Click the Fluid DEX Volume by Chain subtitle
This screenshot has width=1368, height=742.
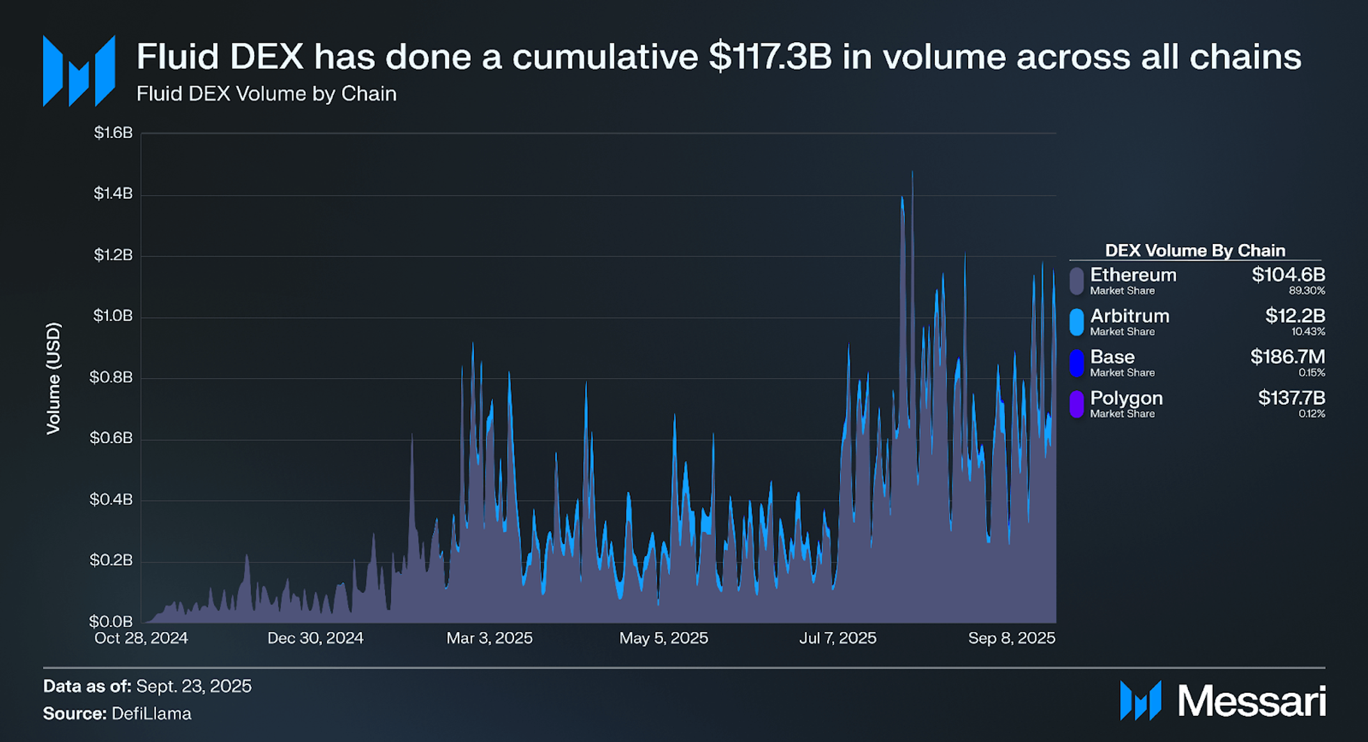[266, 94]
